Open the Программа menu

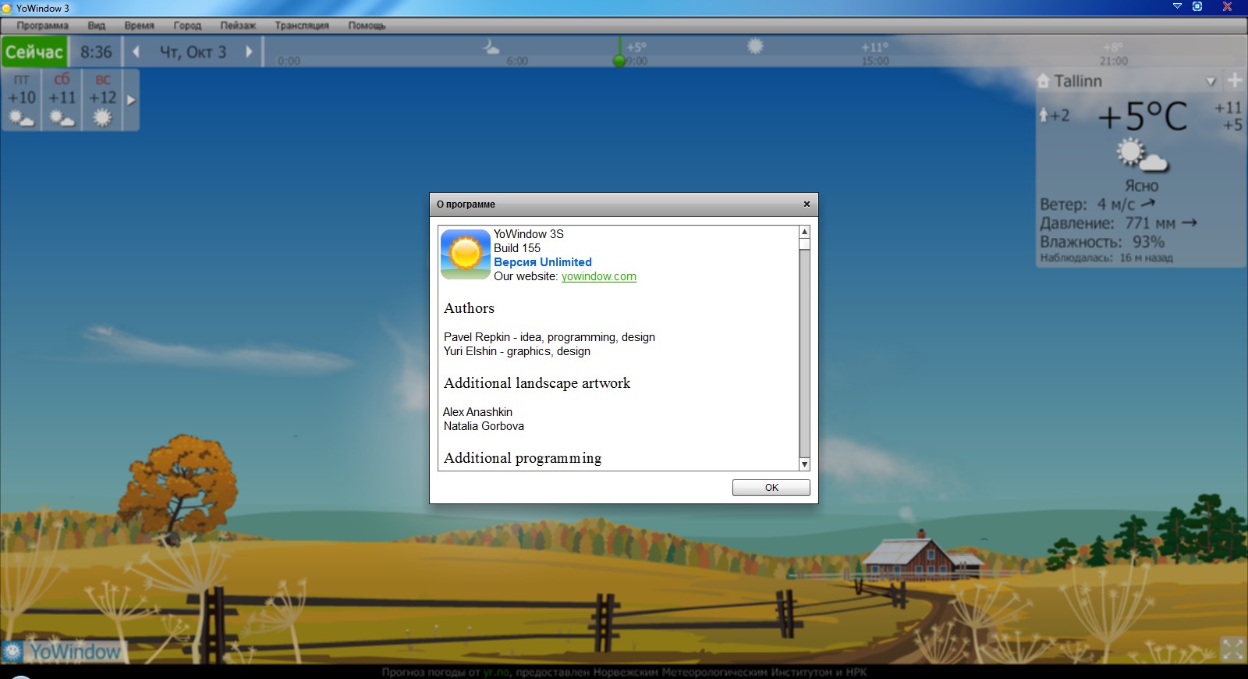(x=42, y=26)
